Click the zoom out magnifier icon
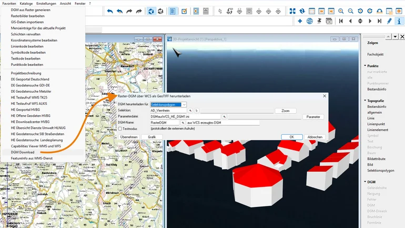 coord(351,11)
